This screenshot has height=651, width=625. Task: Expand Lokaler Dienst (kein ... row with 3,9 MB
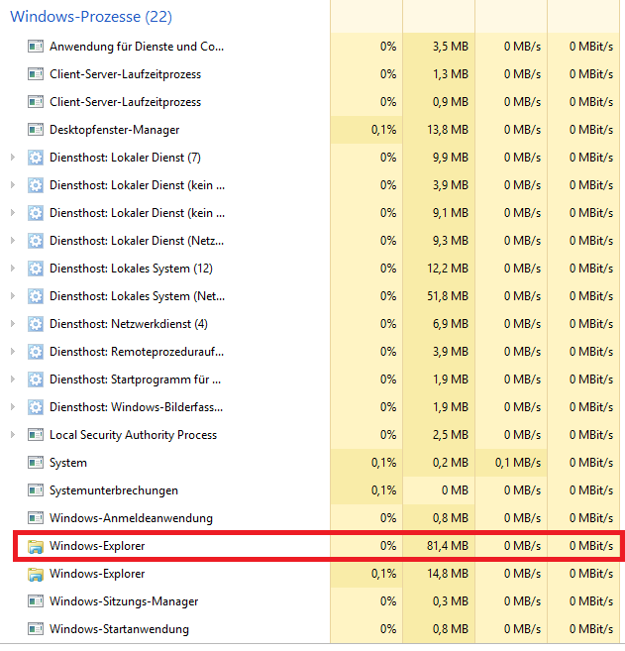(13, 185)
